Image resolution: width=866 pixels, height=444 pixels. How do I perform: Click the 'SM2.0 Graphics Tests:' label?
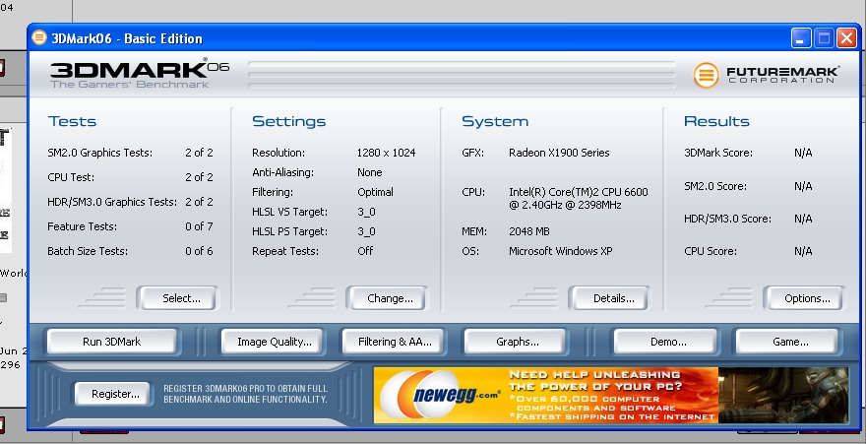click(x=100, y=153)
